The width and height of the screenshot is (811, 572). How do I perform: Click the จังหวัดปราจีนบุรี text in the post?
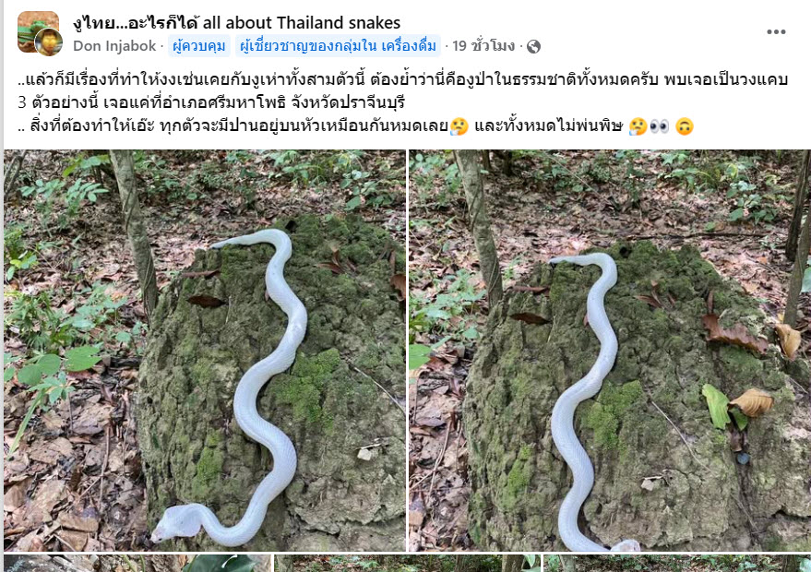click(x=348, y=102)
